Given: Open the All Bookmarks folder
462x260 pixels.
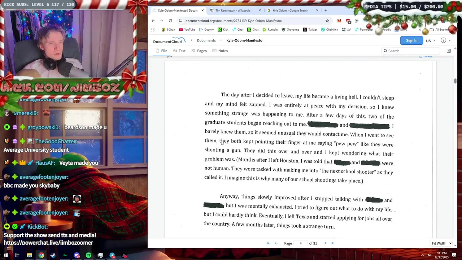Looking at the screenshot, I should 439,30.
